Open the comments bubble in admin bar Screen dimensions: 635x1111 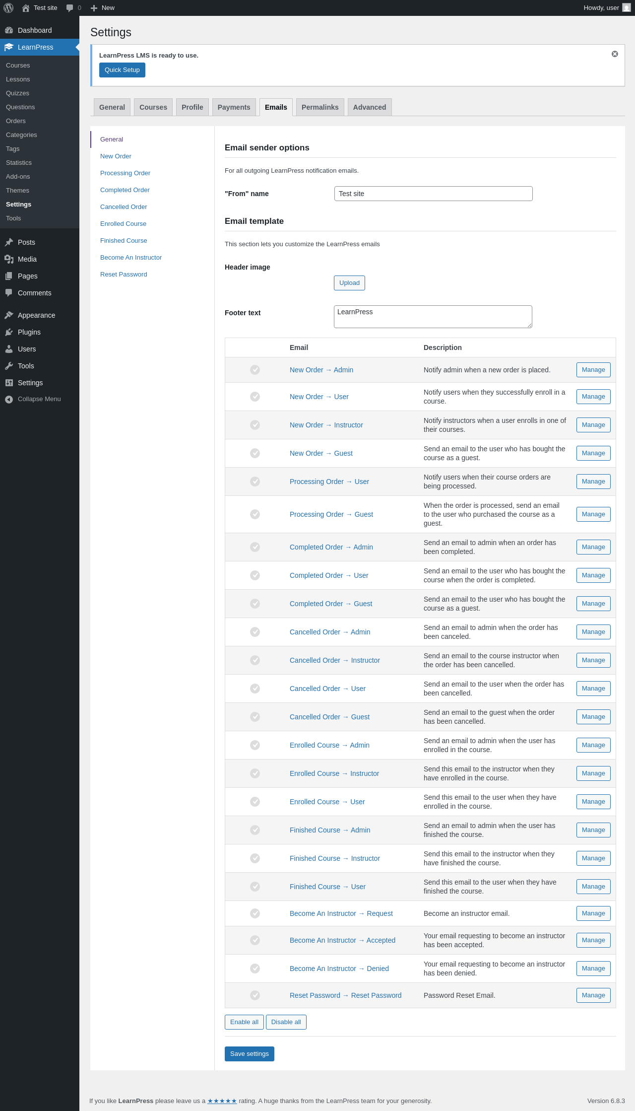(70, 8)
